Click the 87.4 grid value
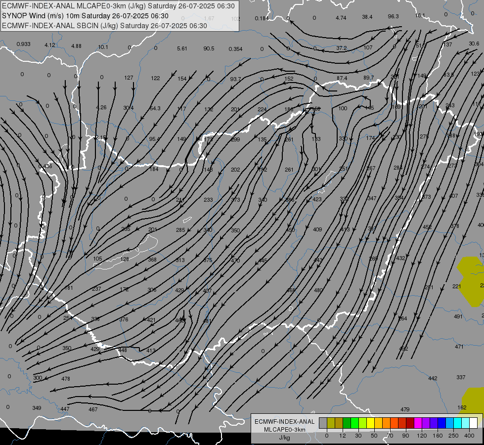The height and width of the screenshot is (445, 484). (x=342, y=79)
